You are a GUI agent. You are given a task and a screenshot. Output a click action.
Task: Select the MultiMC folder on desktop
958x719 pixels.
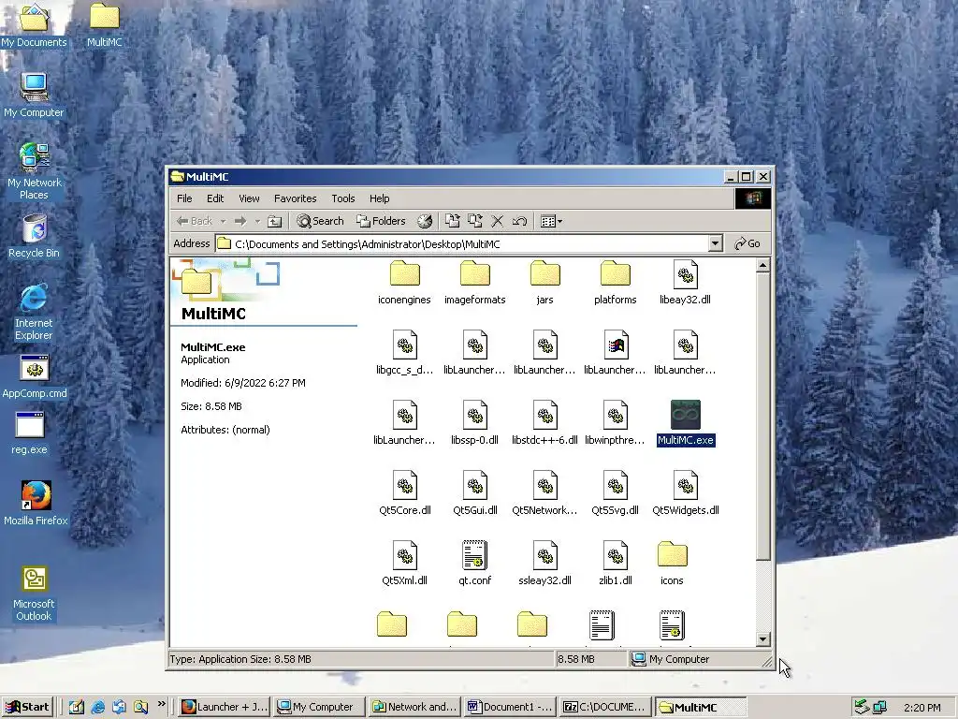click(105, 25)
